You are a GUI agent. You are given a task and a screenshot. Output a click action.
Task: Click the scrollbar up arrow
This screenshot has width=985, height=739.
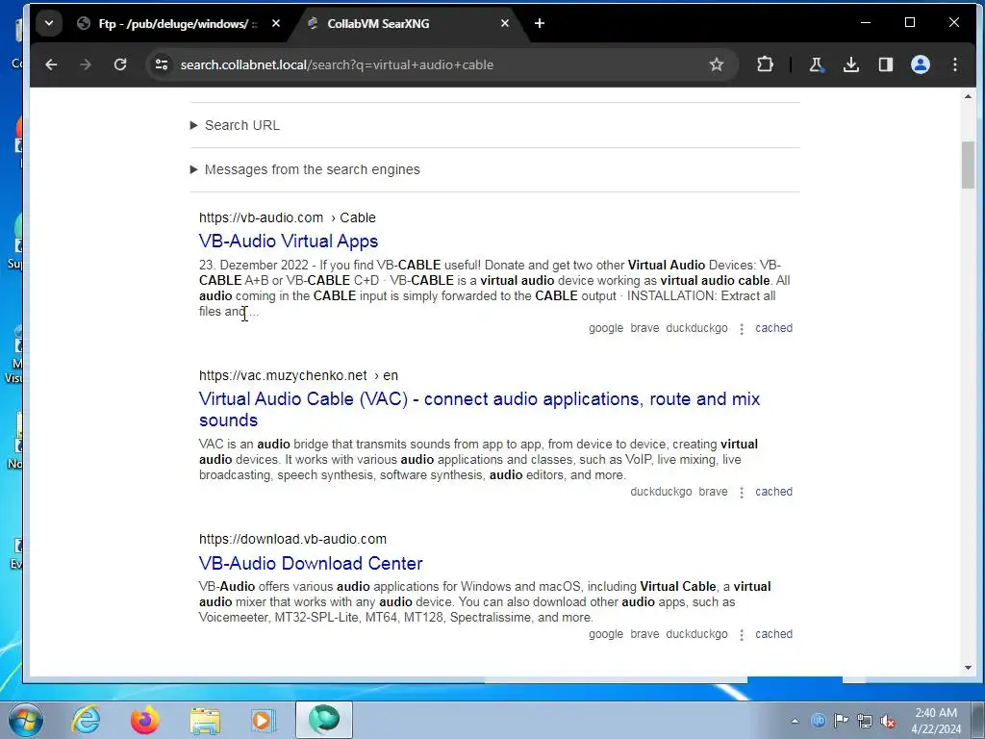(x=968, y=97)
